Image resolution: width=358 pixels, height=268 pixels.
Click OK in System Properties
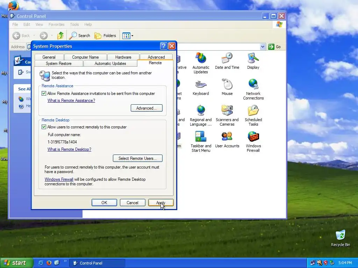104,203
